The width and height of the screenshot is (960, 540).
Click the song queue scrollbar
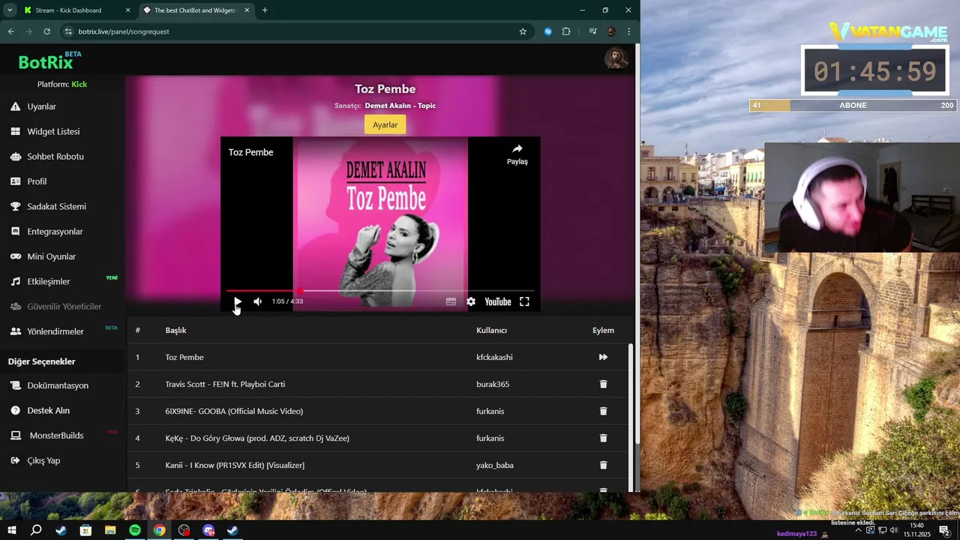(631, 394)
